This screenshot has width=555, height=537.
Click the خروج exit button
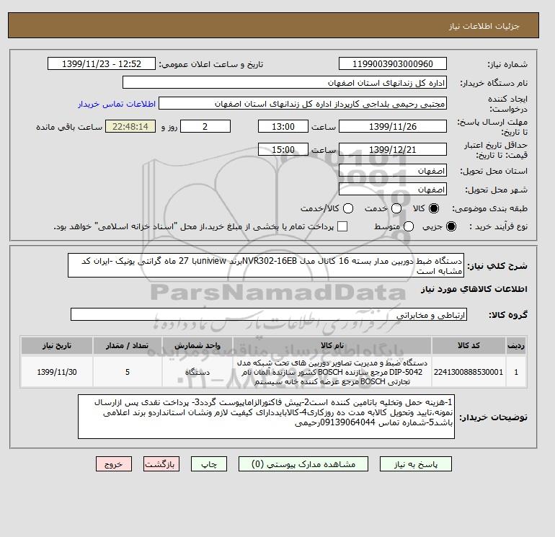(x=114, y=464)
